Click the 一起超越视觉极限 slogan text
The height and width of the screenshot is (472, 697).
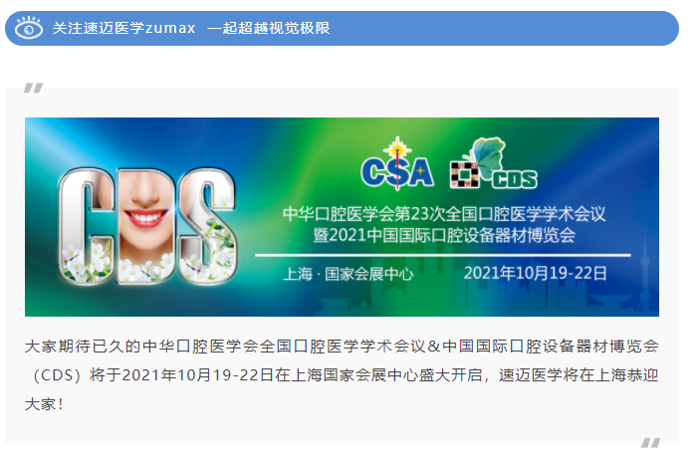(x=269, y=28)
